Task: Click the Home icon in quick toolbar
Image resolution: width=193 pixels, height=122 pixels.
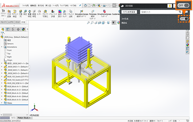Action: pos(85,6)
